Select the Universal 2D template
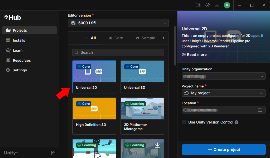The height and width of the screenshot is (158, 270). click(x=94, y=77)
